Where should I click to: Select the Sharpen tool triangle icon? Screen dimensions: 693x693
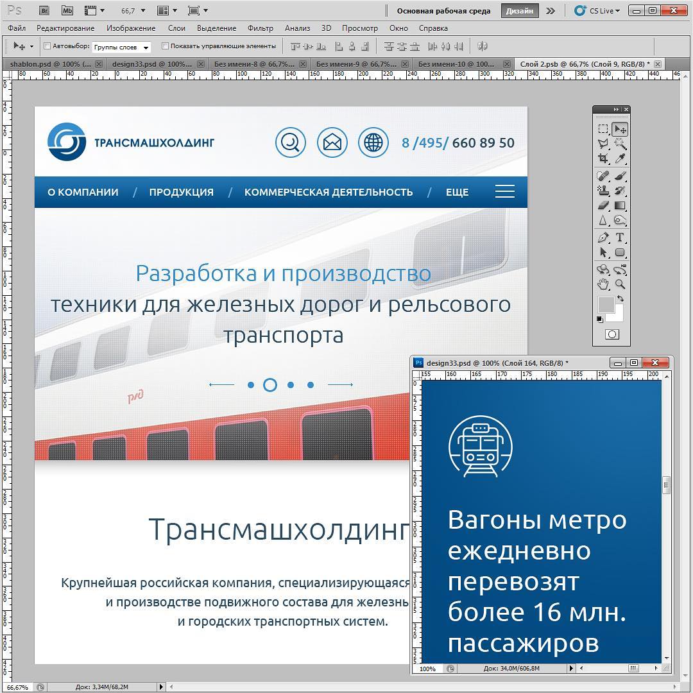pos(603,220)
